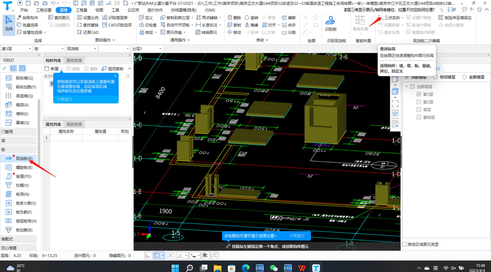Click 层间复制 inter-floor copy button
Image resolution: width=491 pixels, height=272 pixels.
pos(113,69)
